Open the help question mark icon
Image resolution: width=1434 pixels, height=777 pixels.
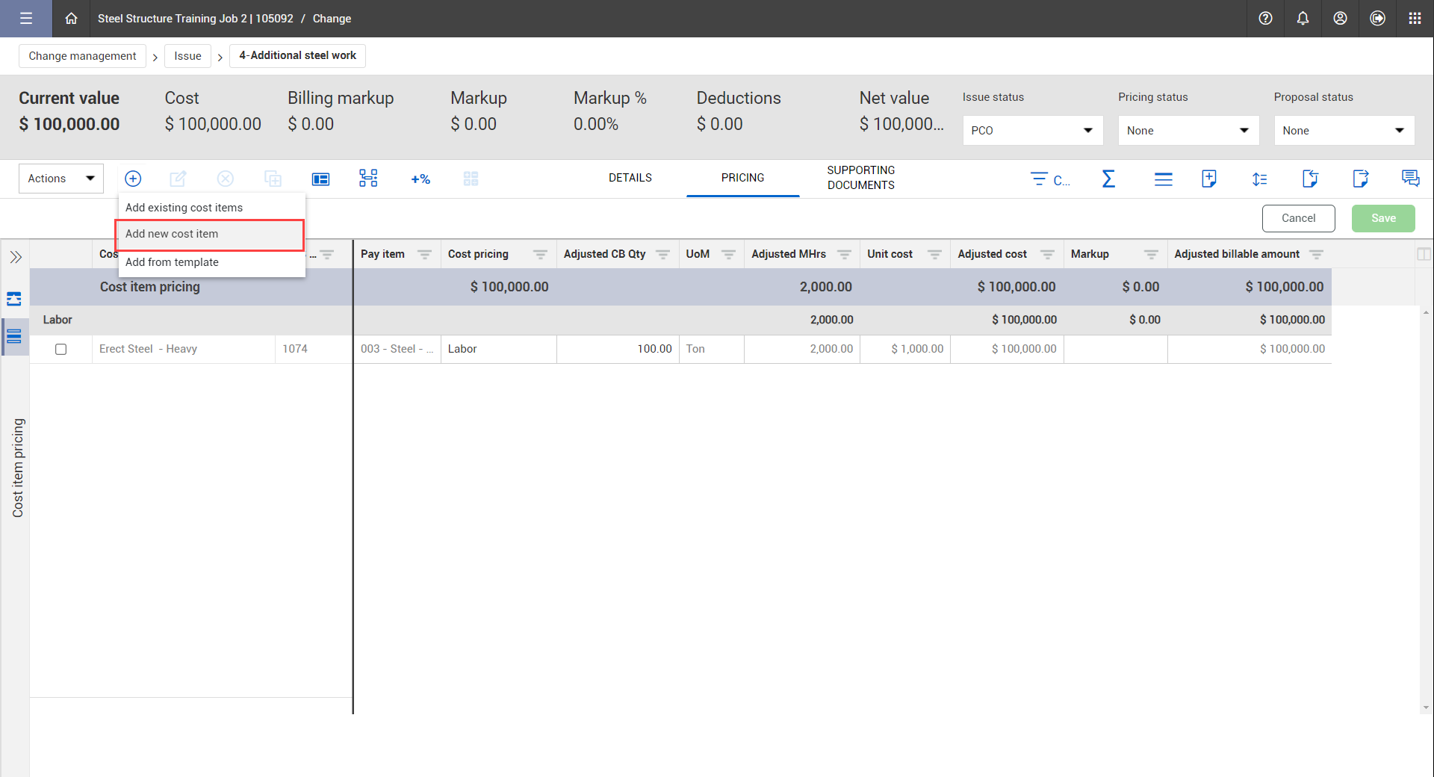(x=1265, y=19)
